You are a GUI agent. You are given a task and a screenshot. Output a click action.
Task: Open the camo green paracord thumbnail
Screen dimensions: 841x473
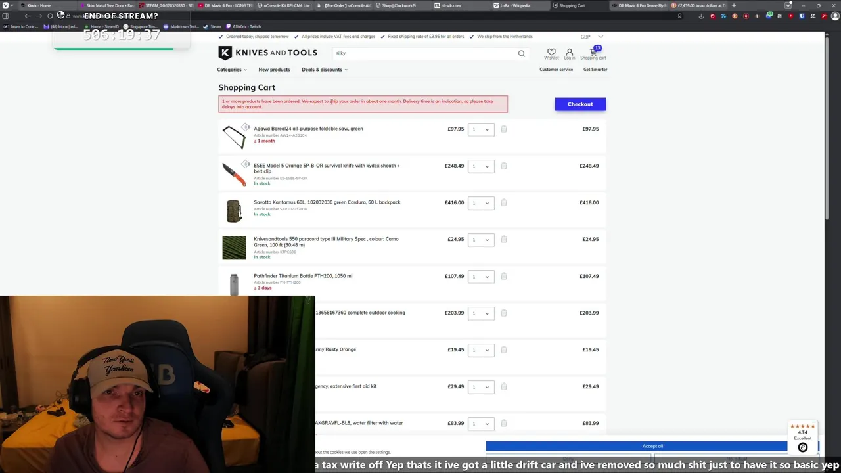[234, 248]
